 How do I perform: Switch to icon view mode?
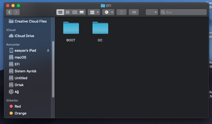pos(60,12)
